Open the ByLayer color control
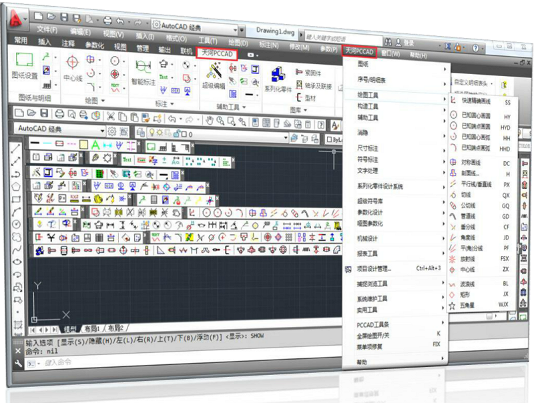The height and width of the screenshot is (403, 534). [334, 139]
